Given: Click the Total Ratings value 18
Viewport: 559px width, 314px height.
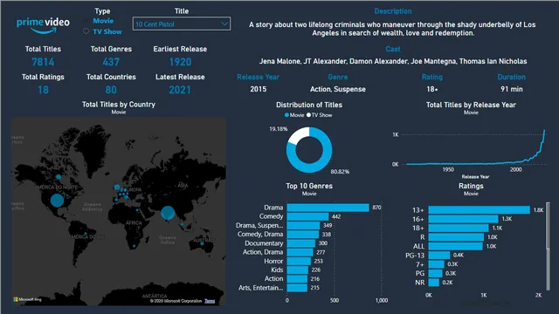Looking at the screenshot, I should point(43,90).
